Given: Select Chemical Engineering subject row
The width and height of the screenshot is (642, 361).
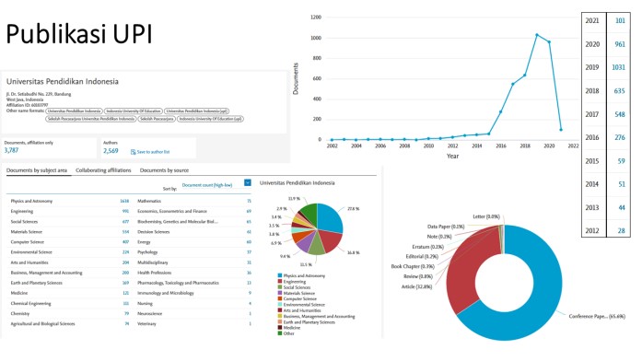Looking at the screenshot, I should (70, 303).
